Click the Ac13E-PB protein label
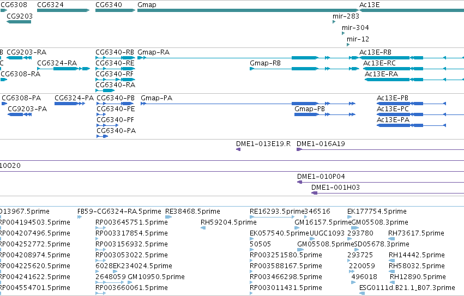The image size is (464, 296). click(x=393, y=98)
